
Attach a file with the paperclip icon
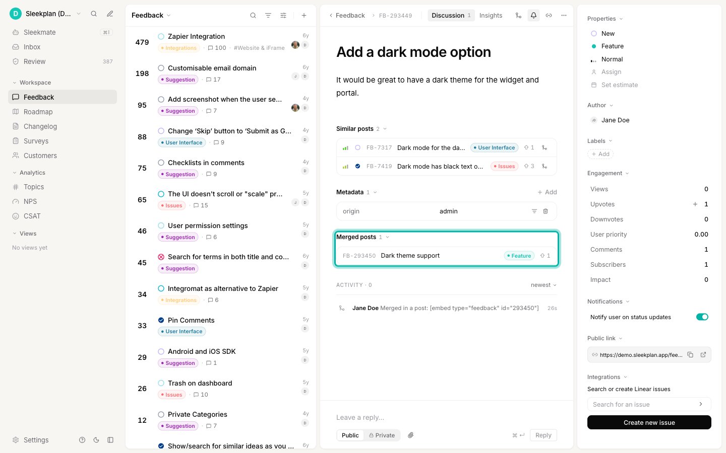pyautogui.click(x=411, y=435)
